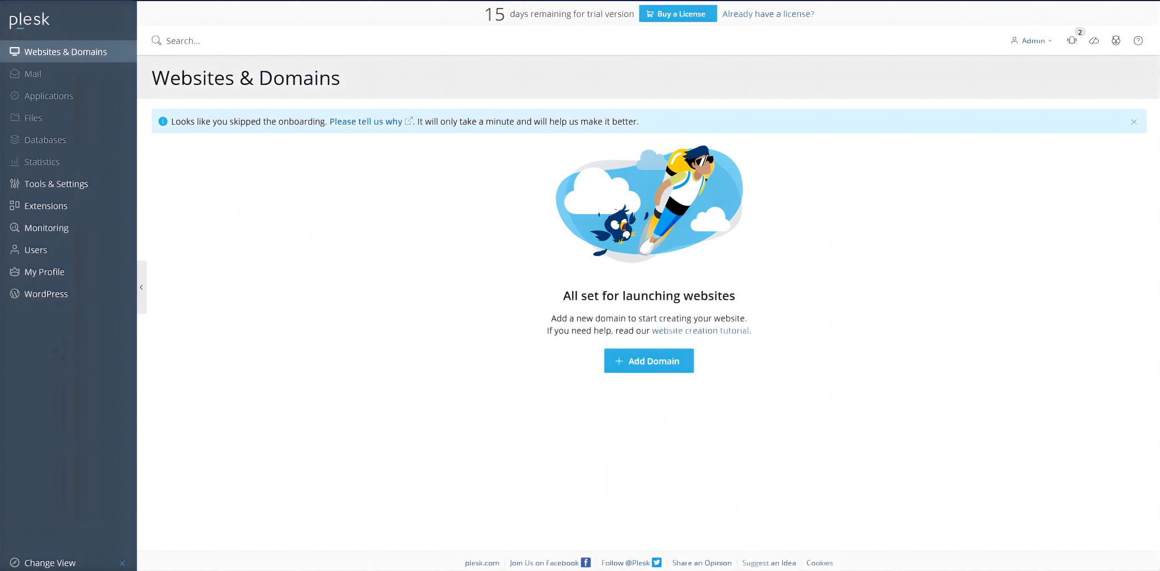1160x571 pixels.
Task: Open the WordPress toolkit
Action: (x=46, y=293)
